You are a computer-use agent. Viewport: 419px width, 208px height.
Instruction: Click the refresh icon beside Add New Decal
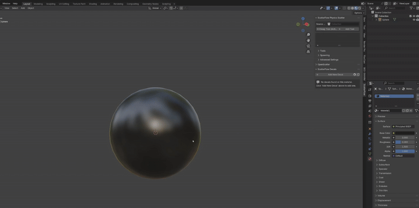(355, 75)
